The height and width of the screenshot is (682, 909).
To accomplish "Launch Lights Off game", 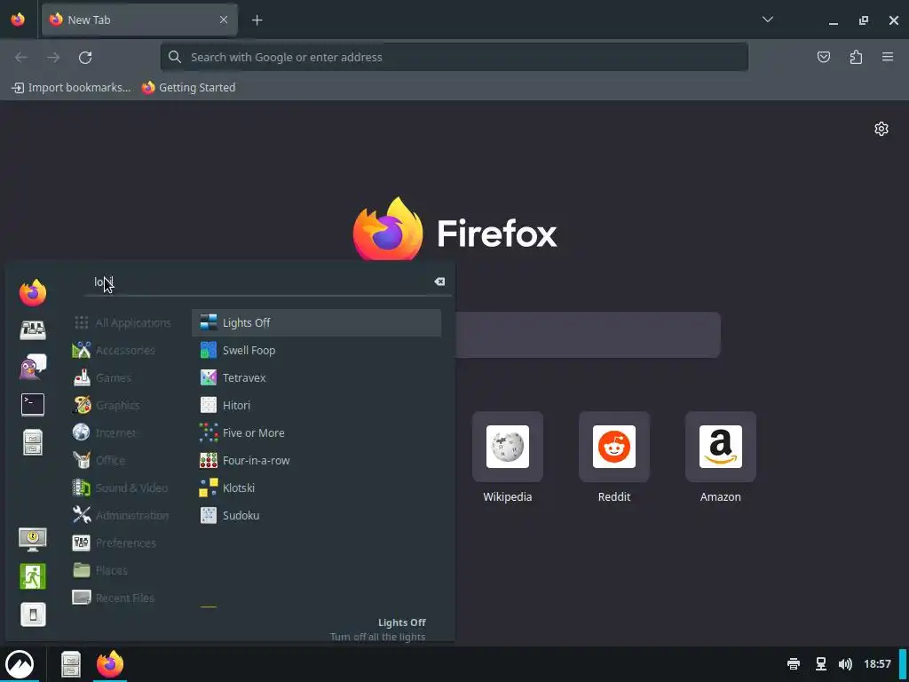I will (317, 322).
